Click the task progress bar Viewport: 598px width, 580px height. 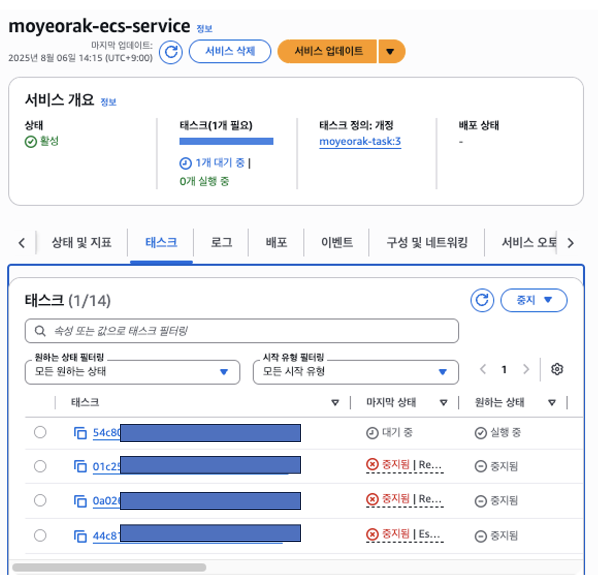(x=226, y=141)
